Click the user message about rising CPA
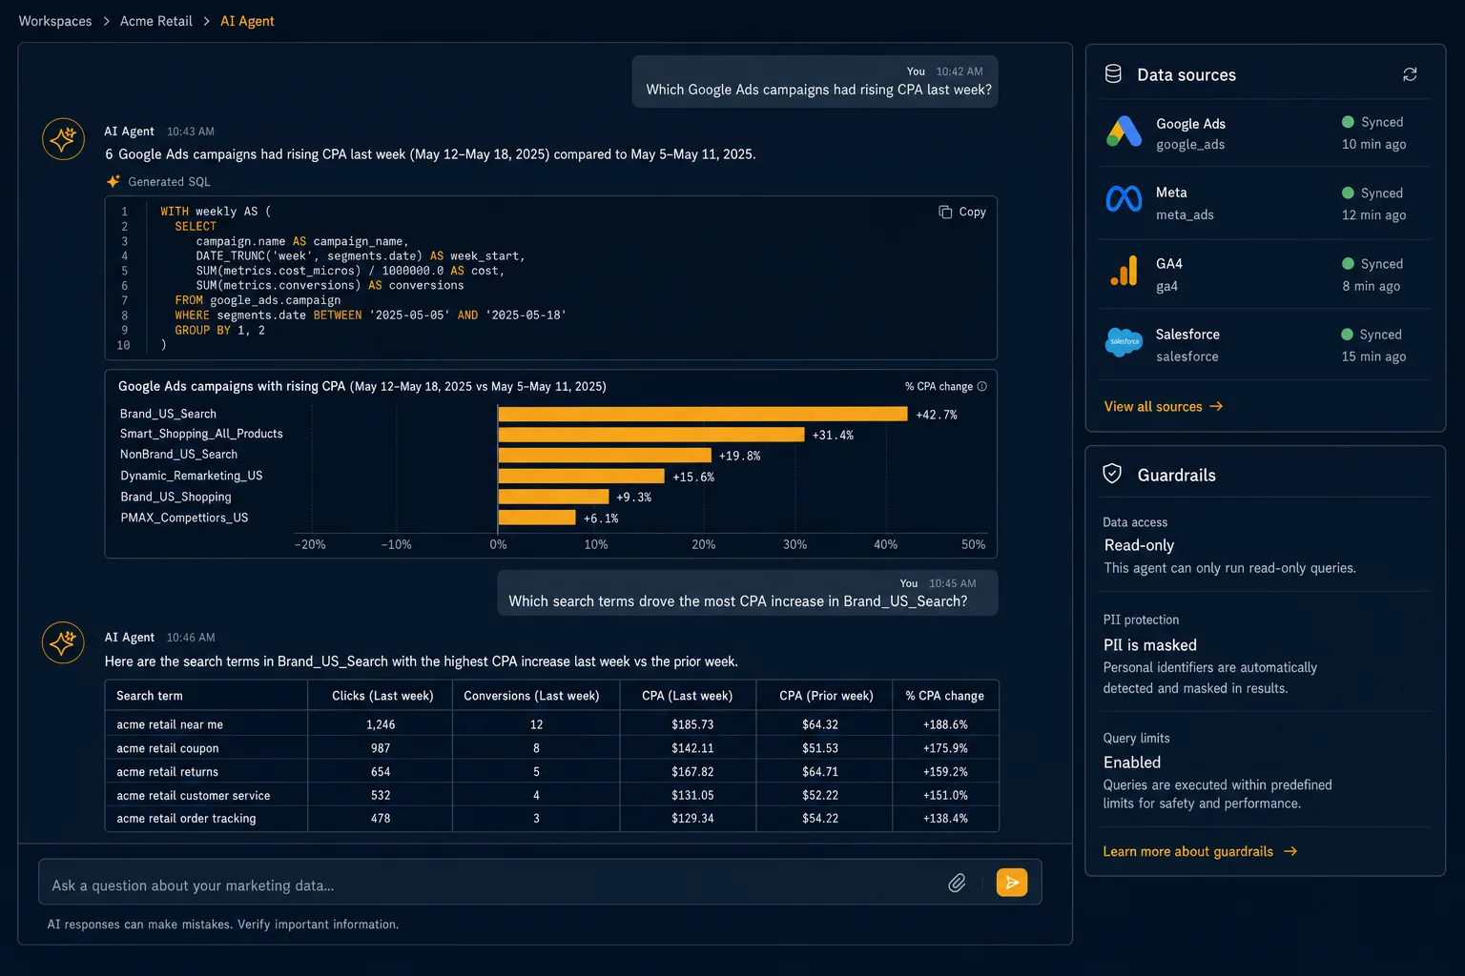This screenshot has width=1465, height=976. coord(815,82)
